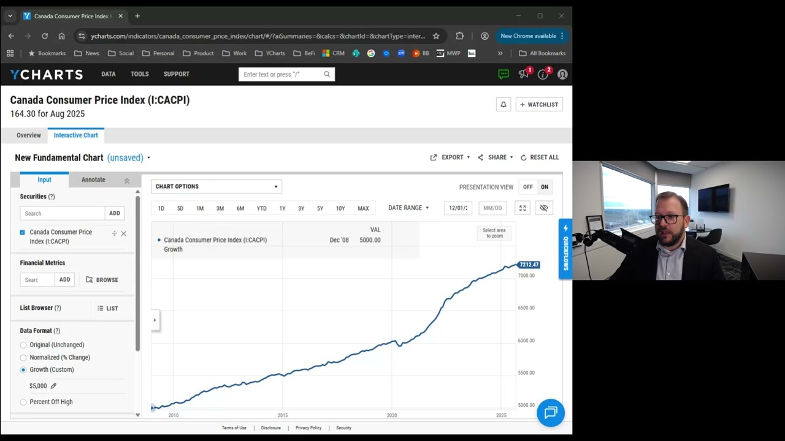Set chart range to 10Y
Screen dimensions: 785x441
(x=340, y=208)
